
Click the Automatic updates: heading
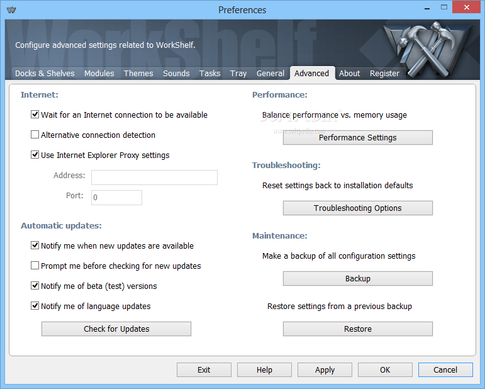click(61, 225)
